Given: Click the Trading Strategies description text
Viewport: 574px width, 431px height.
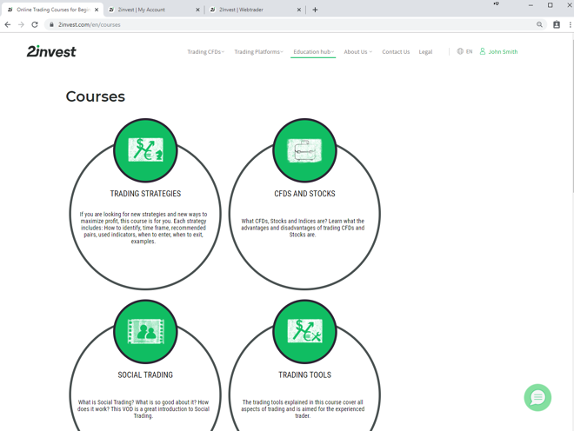Looking at the screenshot, I should coord(143,228).
